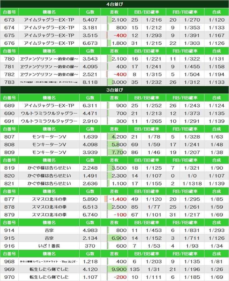Click かぐや様は告らせたい name in row 819

click(49, 168)
